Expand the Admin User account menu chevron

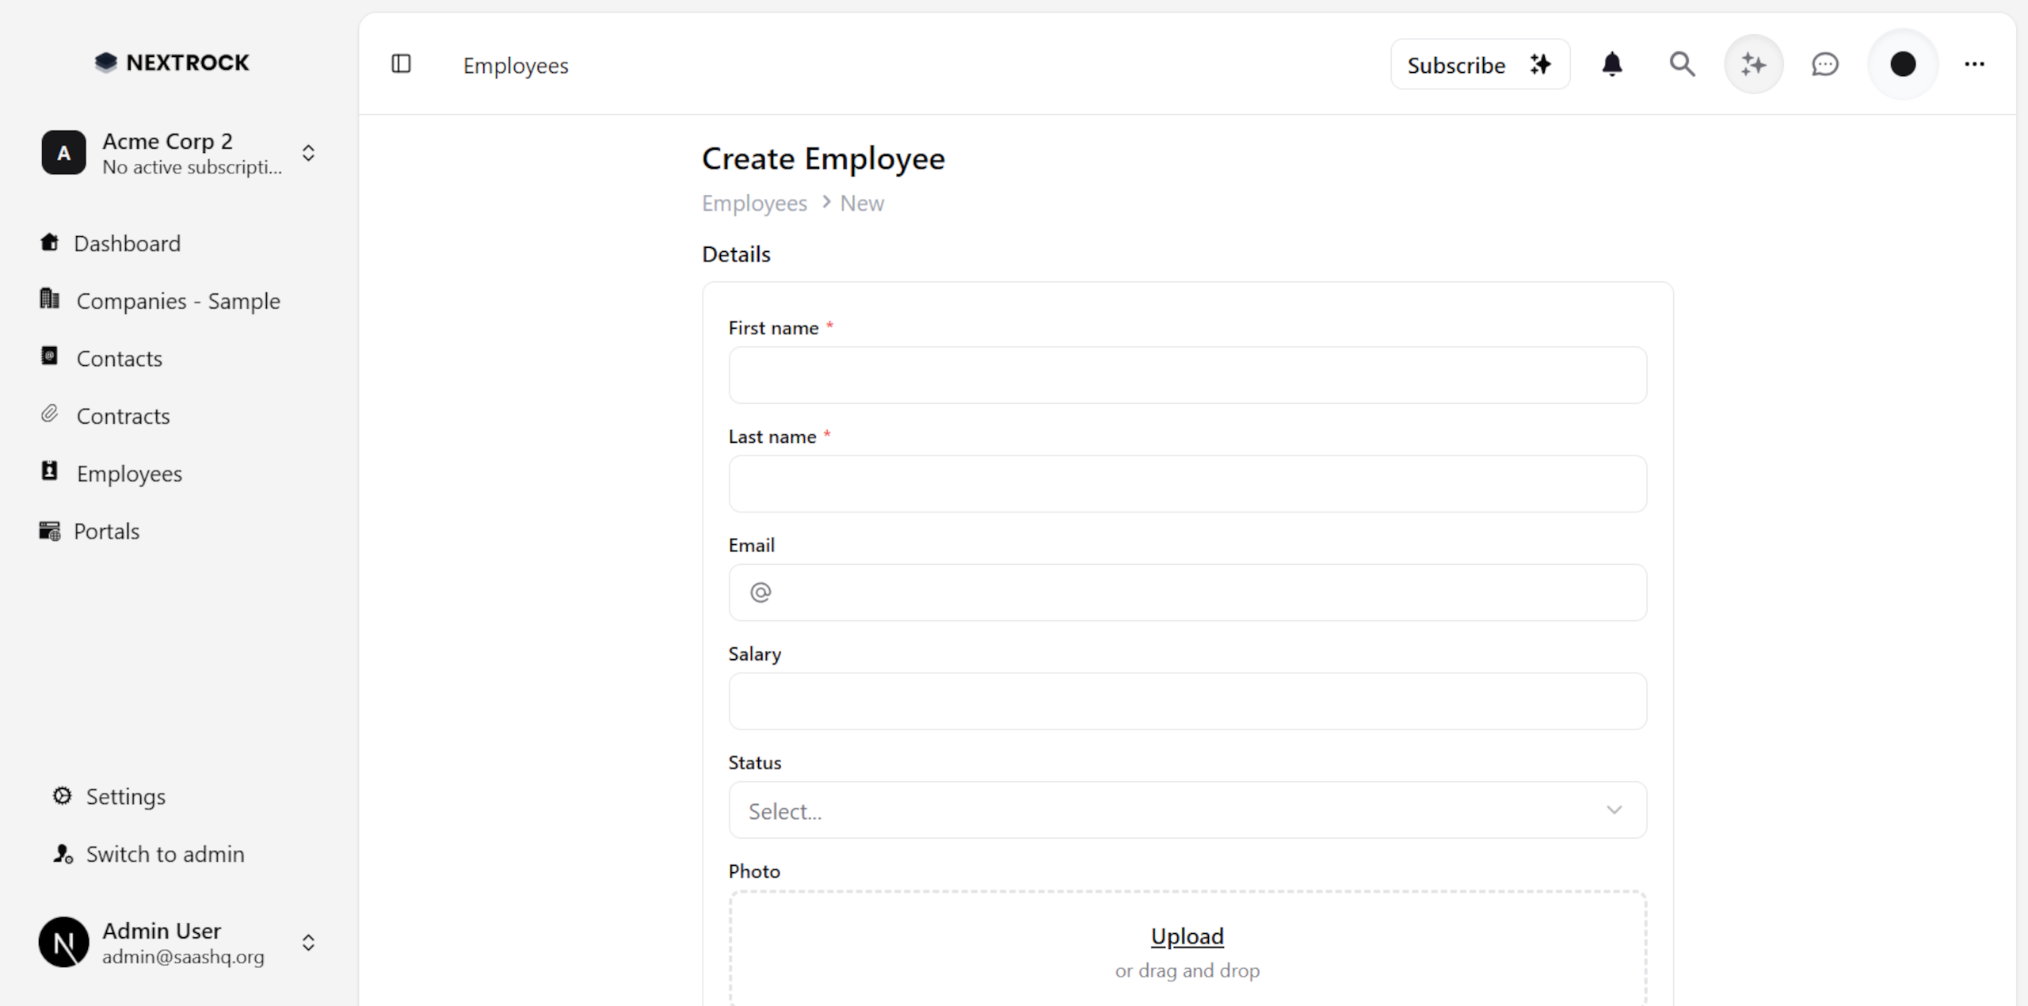pos(308,942)
